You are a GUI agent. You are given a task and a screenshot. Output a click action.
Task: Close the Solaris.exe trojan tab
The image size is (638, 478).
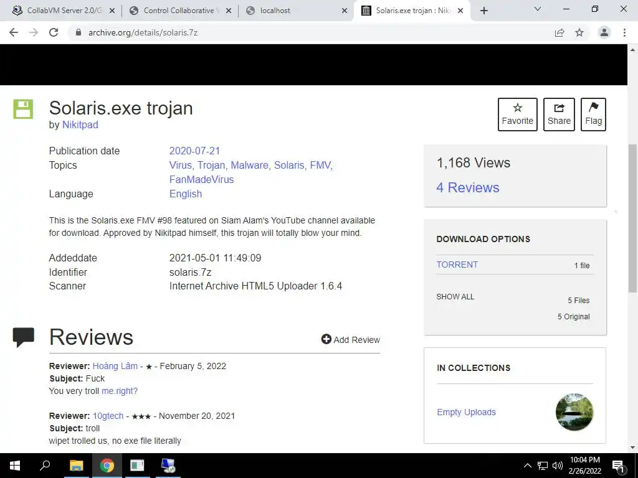point(460,11)
